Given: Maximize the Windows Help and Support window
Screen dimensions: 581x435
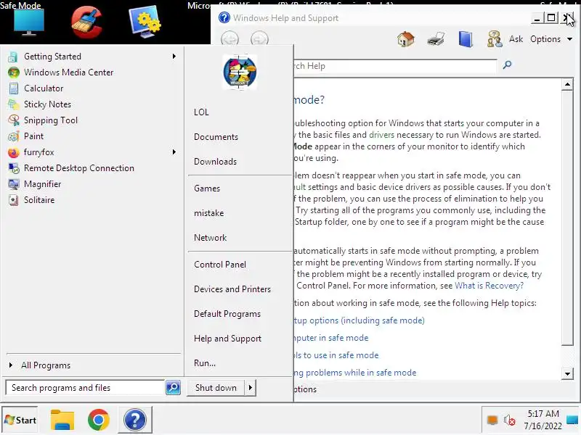Looking at the screenshot, I should coord(551,17).
